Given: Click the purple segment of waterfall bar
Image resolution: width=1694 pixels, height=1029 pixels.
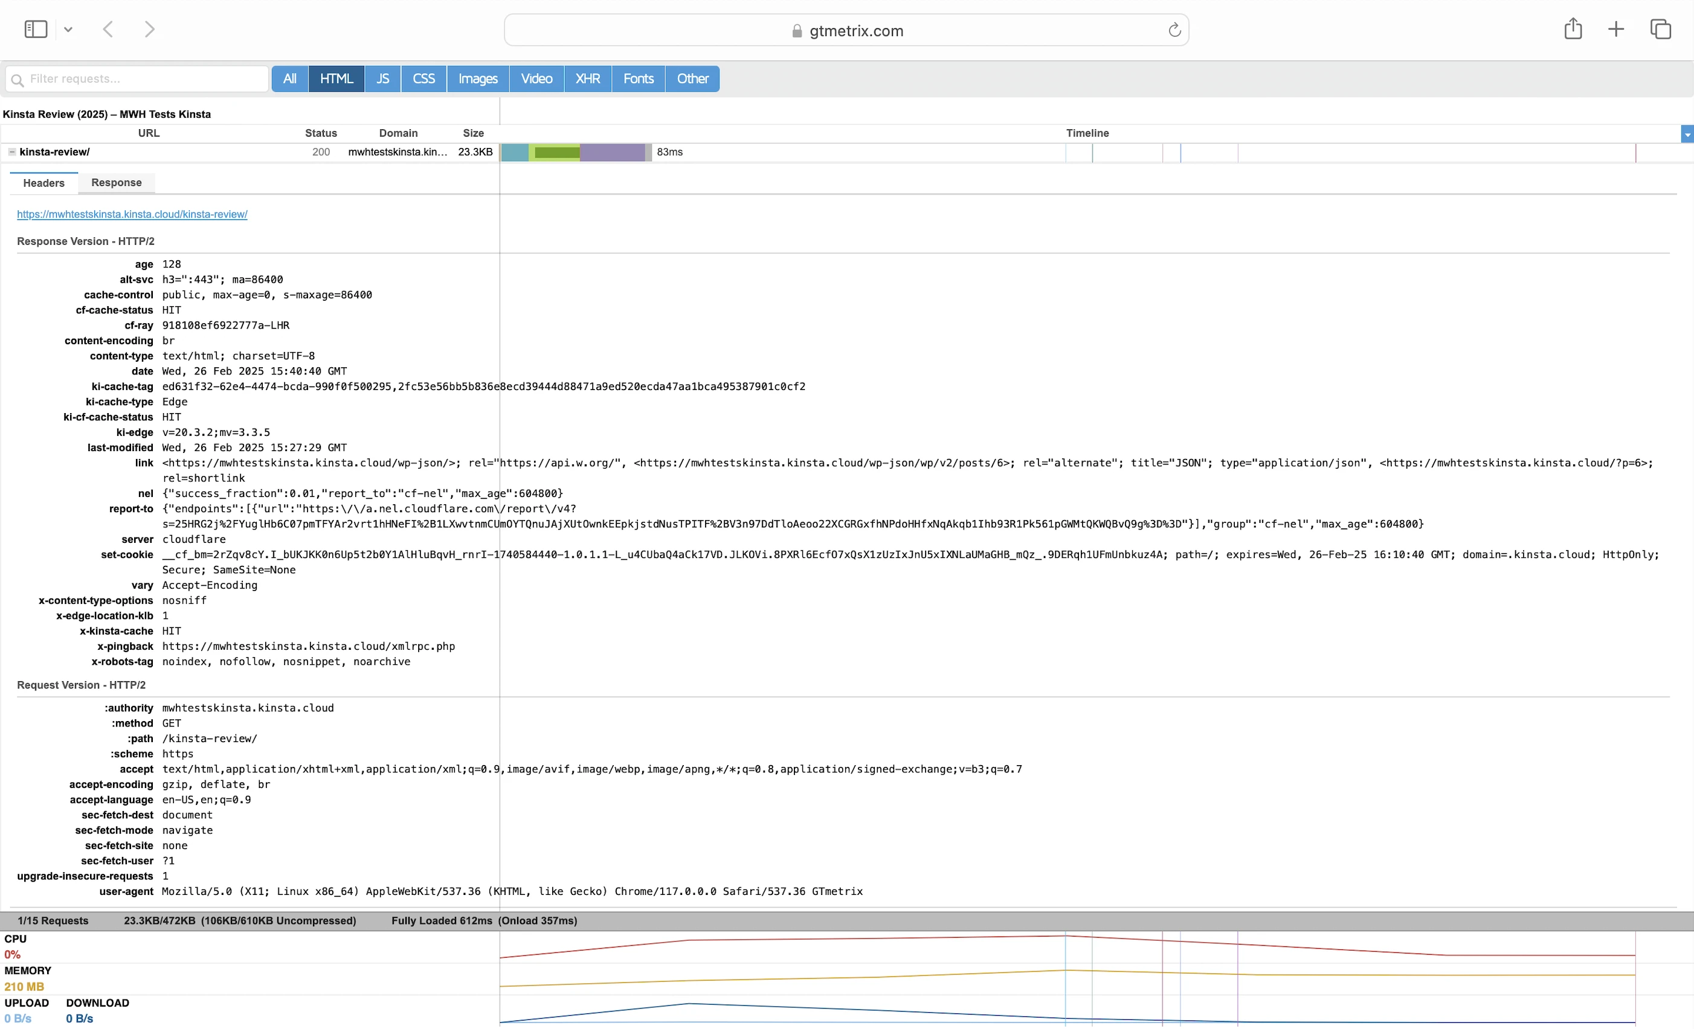Looking at the screenshot, I should click(x=612, y=153).
